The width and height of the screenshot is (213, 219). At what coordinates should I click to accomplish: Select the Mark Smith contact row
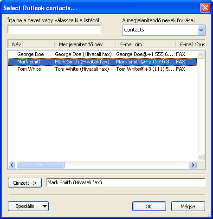click(103, 62)
